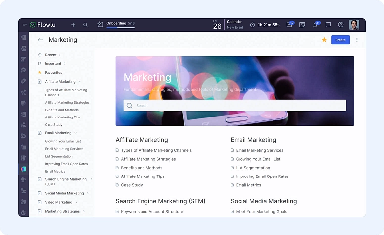Open the chat message bubble icon

click(328, 24)
